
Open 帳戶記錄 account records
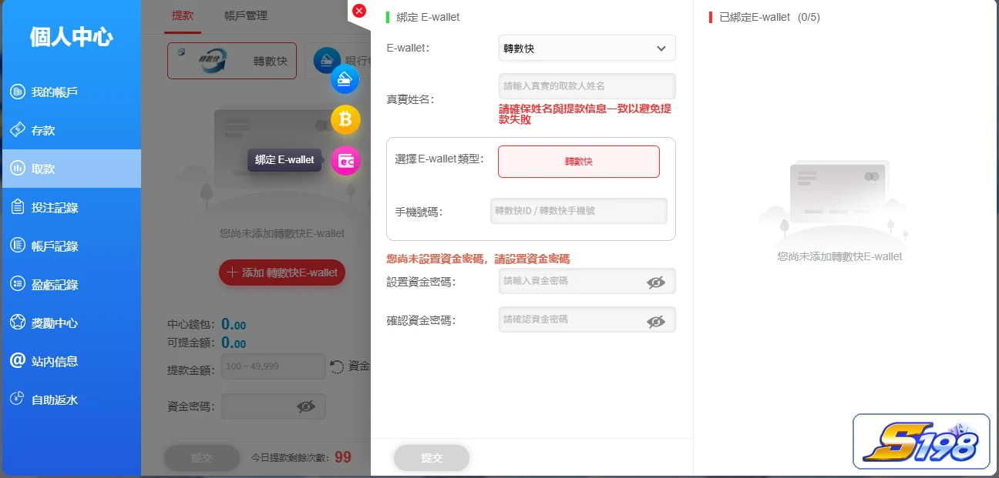pyautogui.click(x=71, y=246)
